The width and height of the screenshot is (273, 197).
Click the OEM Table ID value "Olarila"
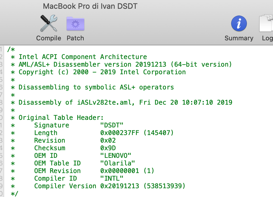[x=117, y=163]
